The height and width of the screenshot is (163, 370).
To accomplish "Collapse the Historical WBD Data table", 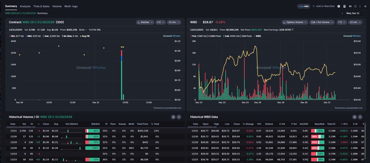I will (x=360, y=117).
